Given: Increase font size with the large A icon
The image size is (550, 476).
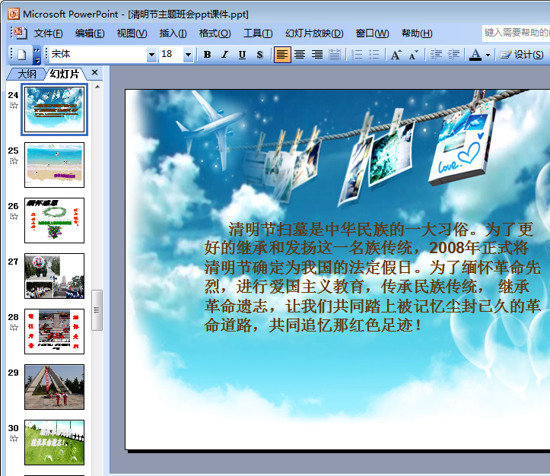Looking at the screenshot, I should pos(396,55).
